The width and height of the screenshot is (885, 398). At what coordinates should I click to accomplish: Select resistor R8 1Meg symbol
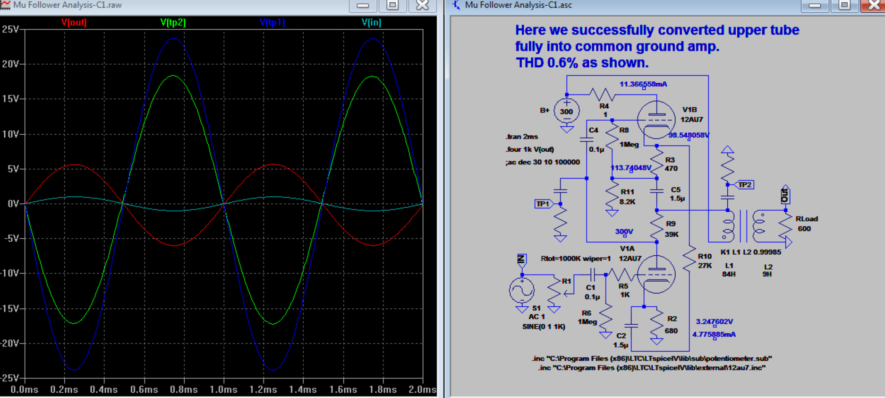point(613,135)
